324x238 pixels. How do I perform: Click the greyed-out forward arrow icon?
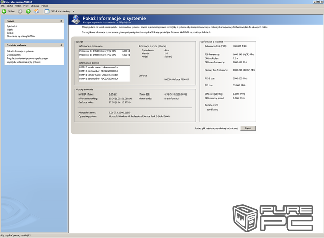[x=20, y=11]
